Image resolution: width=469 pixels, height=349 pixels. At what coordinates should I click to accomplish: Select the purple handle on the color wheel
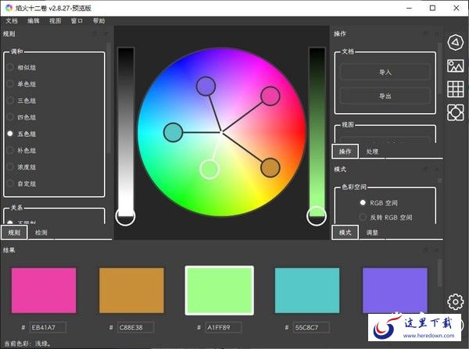click(206, 85)
